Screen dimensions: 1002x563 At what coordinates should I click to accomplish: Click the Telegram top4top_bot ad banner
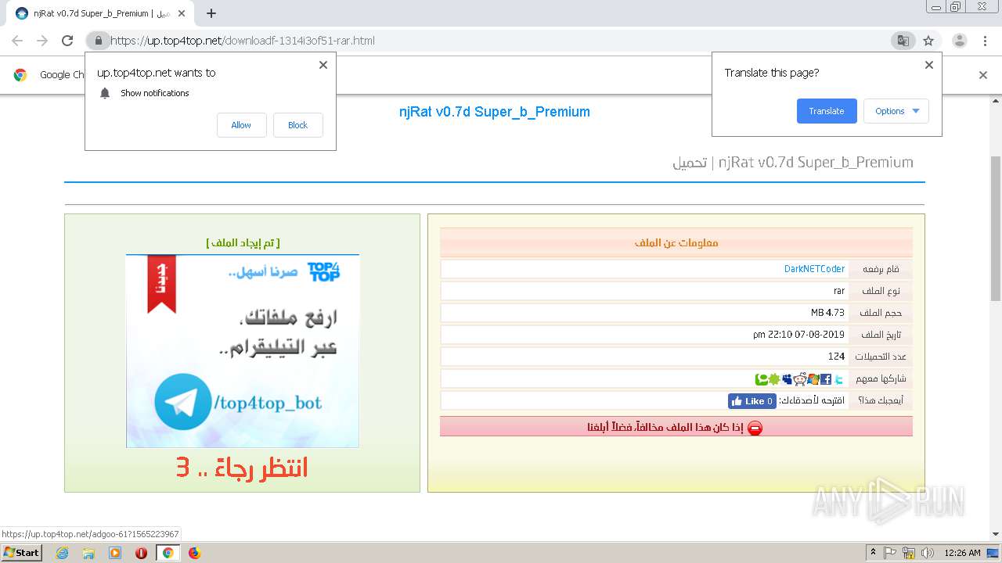[x=243, y=351]
